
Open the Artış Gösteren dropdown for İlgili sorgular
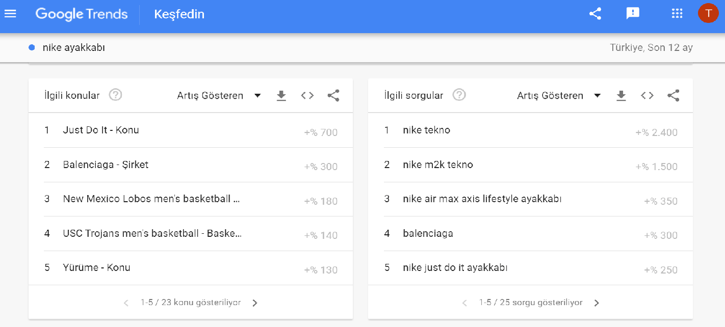[559, 95]
